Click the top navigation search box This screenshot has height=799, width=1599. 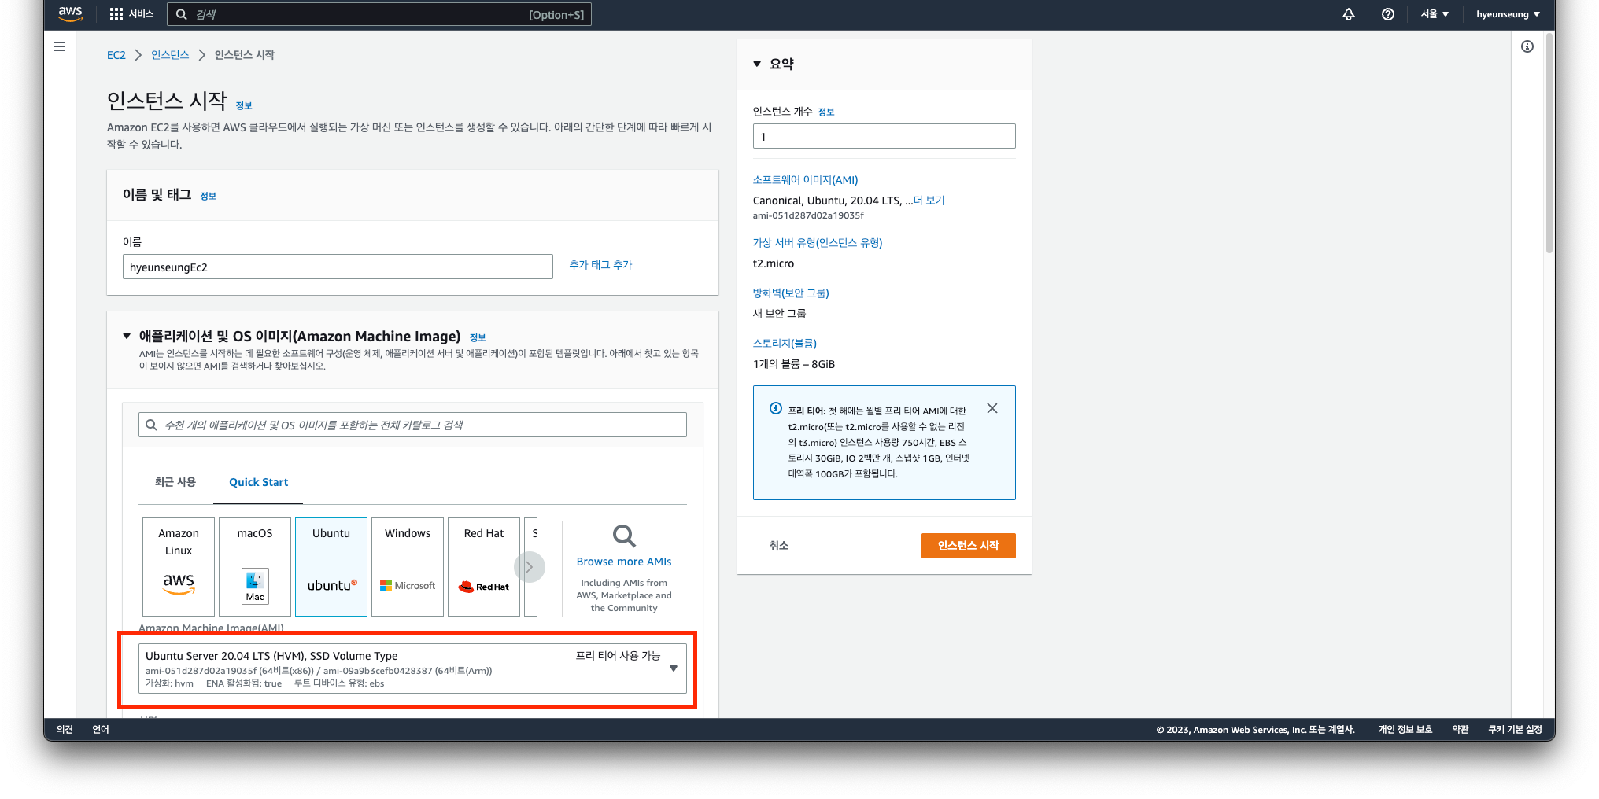click(x=379, y=14)
